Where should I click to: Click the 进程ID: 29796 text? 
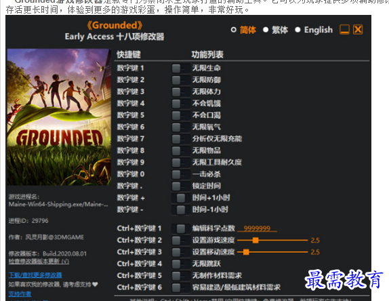point(28,221)
